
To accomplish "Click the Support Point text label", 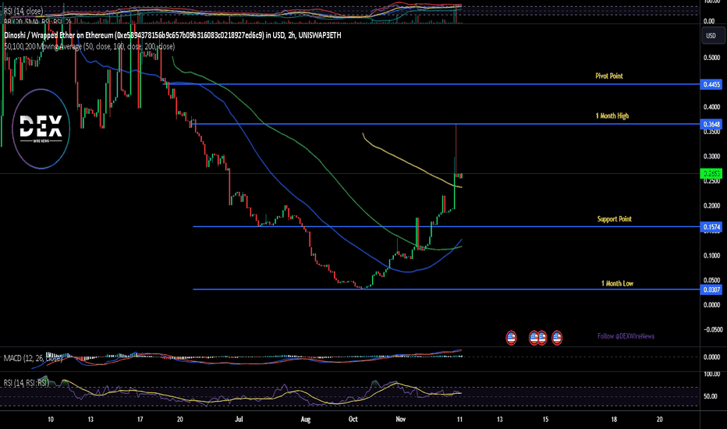I will point(615,219).
